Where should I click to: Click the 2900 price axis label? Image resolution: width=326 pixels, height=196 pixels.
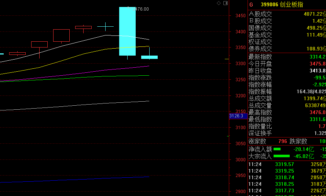[x=240, y=192]
